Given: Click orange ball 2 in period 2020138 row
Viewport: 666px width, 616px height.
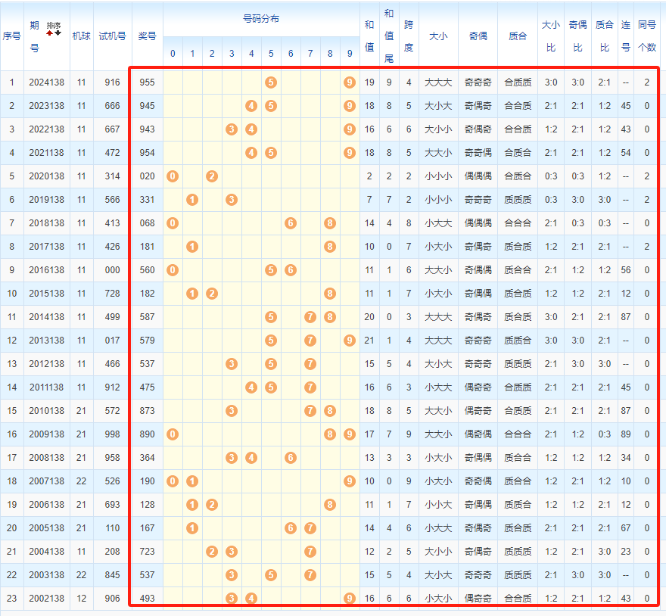Looking at the screenshot, I should click(212, 176).
